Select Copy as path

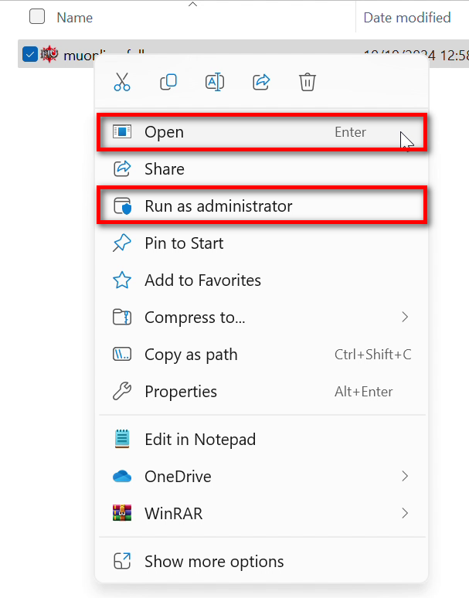[191, 355]
